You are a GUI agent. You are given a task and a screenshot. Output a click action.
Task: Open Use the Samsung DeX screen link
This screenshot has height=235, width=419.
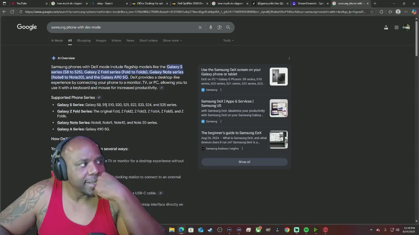(x=231, y=72)
